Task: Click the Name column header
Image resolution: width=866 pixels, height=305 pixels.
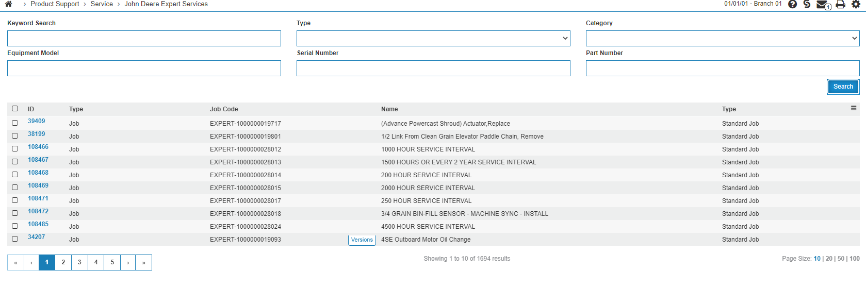Action: click(389, 109)
